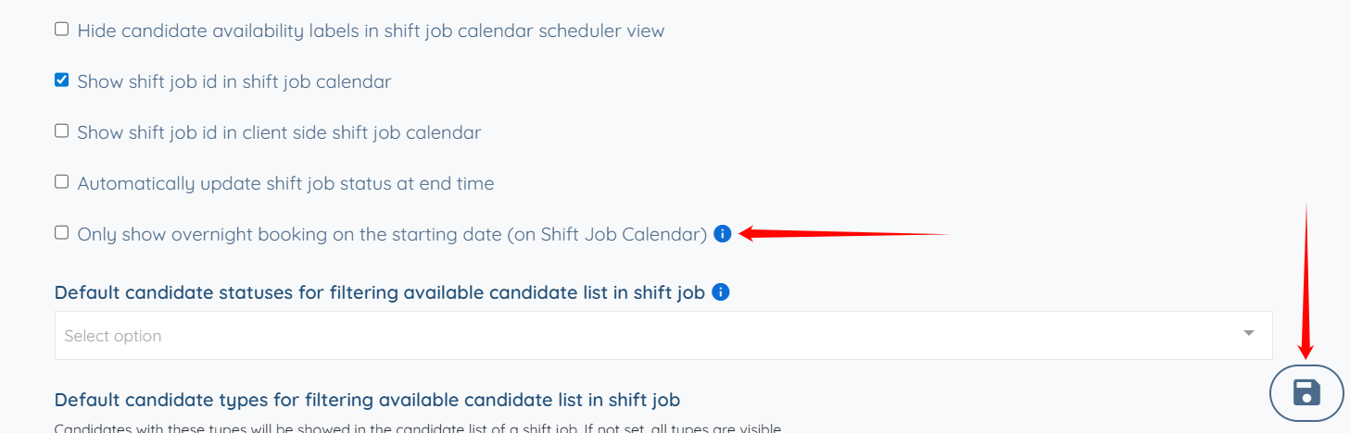Click 'Automatically update shift job status at end time' text
The height and width of the screenshot is (433, 1350).
(285, 183)
